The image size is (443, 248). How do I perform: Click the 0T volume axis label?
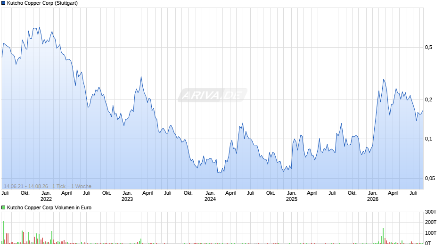[x=428, y=243]
